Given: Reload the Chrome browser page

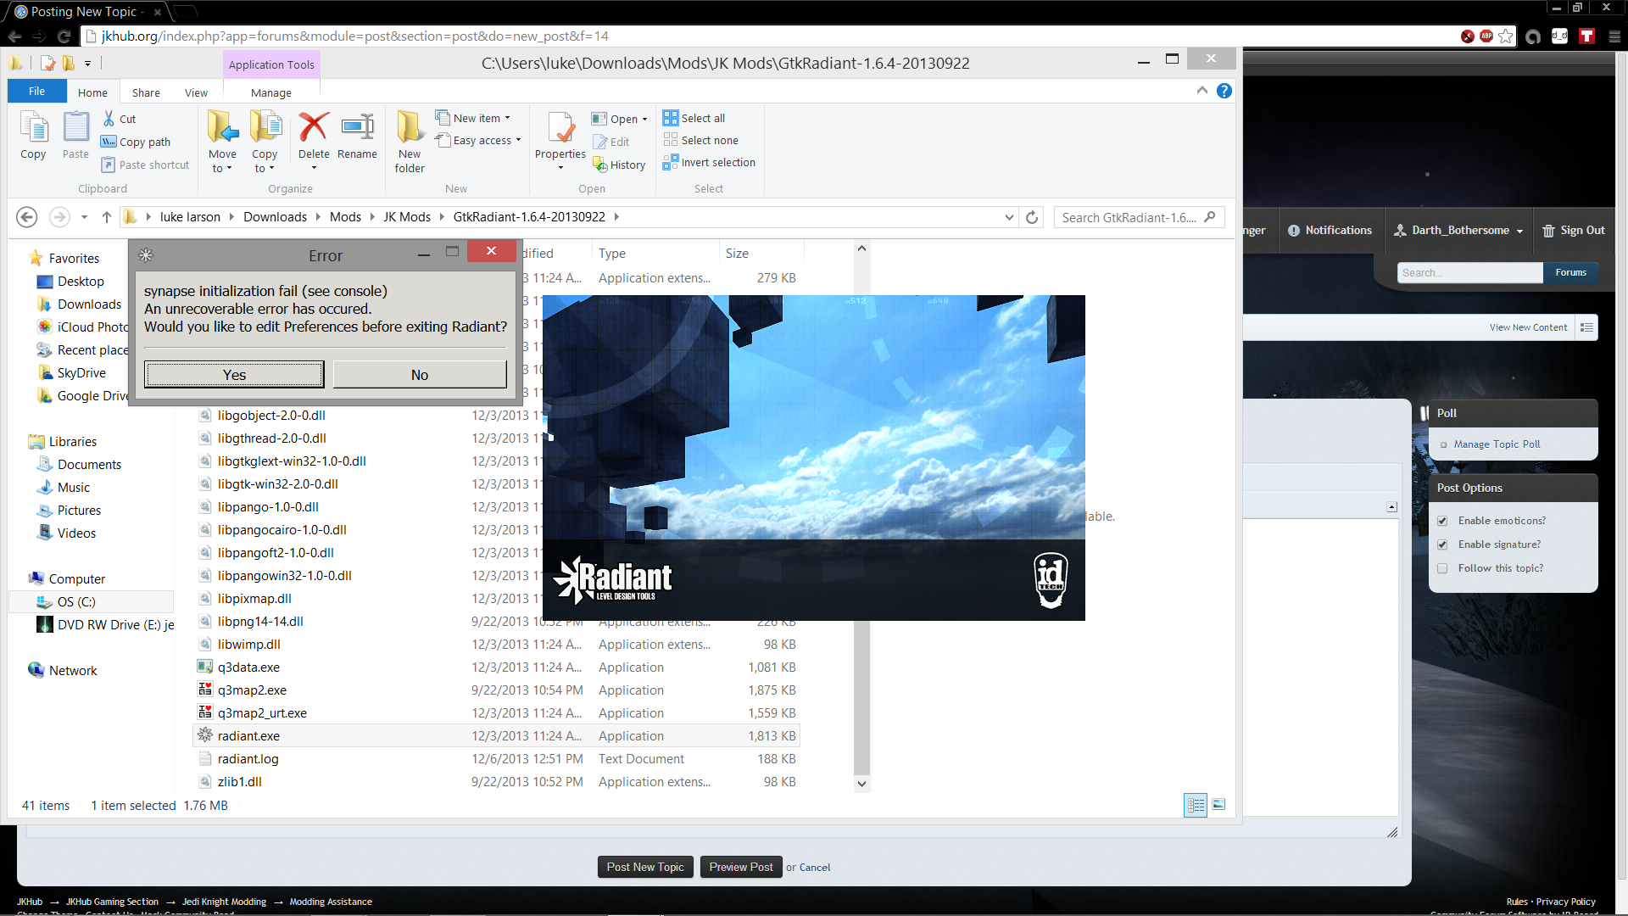Looking at the screenshot, I should [x=64, y=36].
